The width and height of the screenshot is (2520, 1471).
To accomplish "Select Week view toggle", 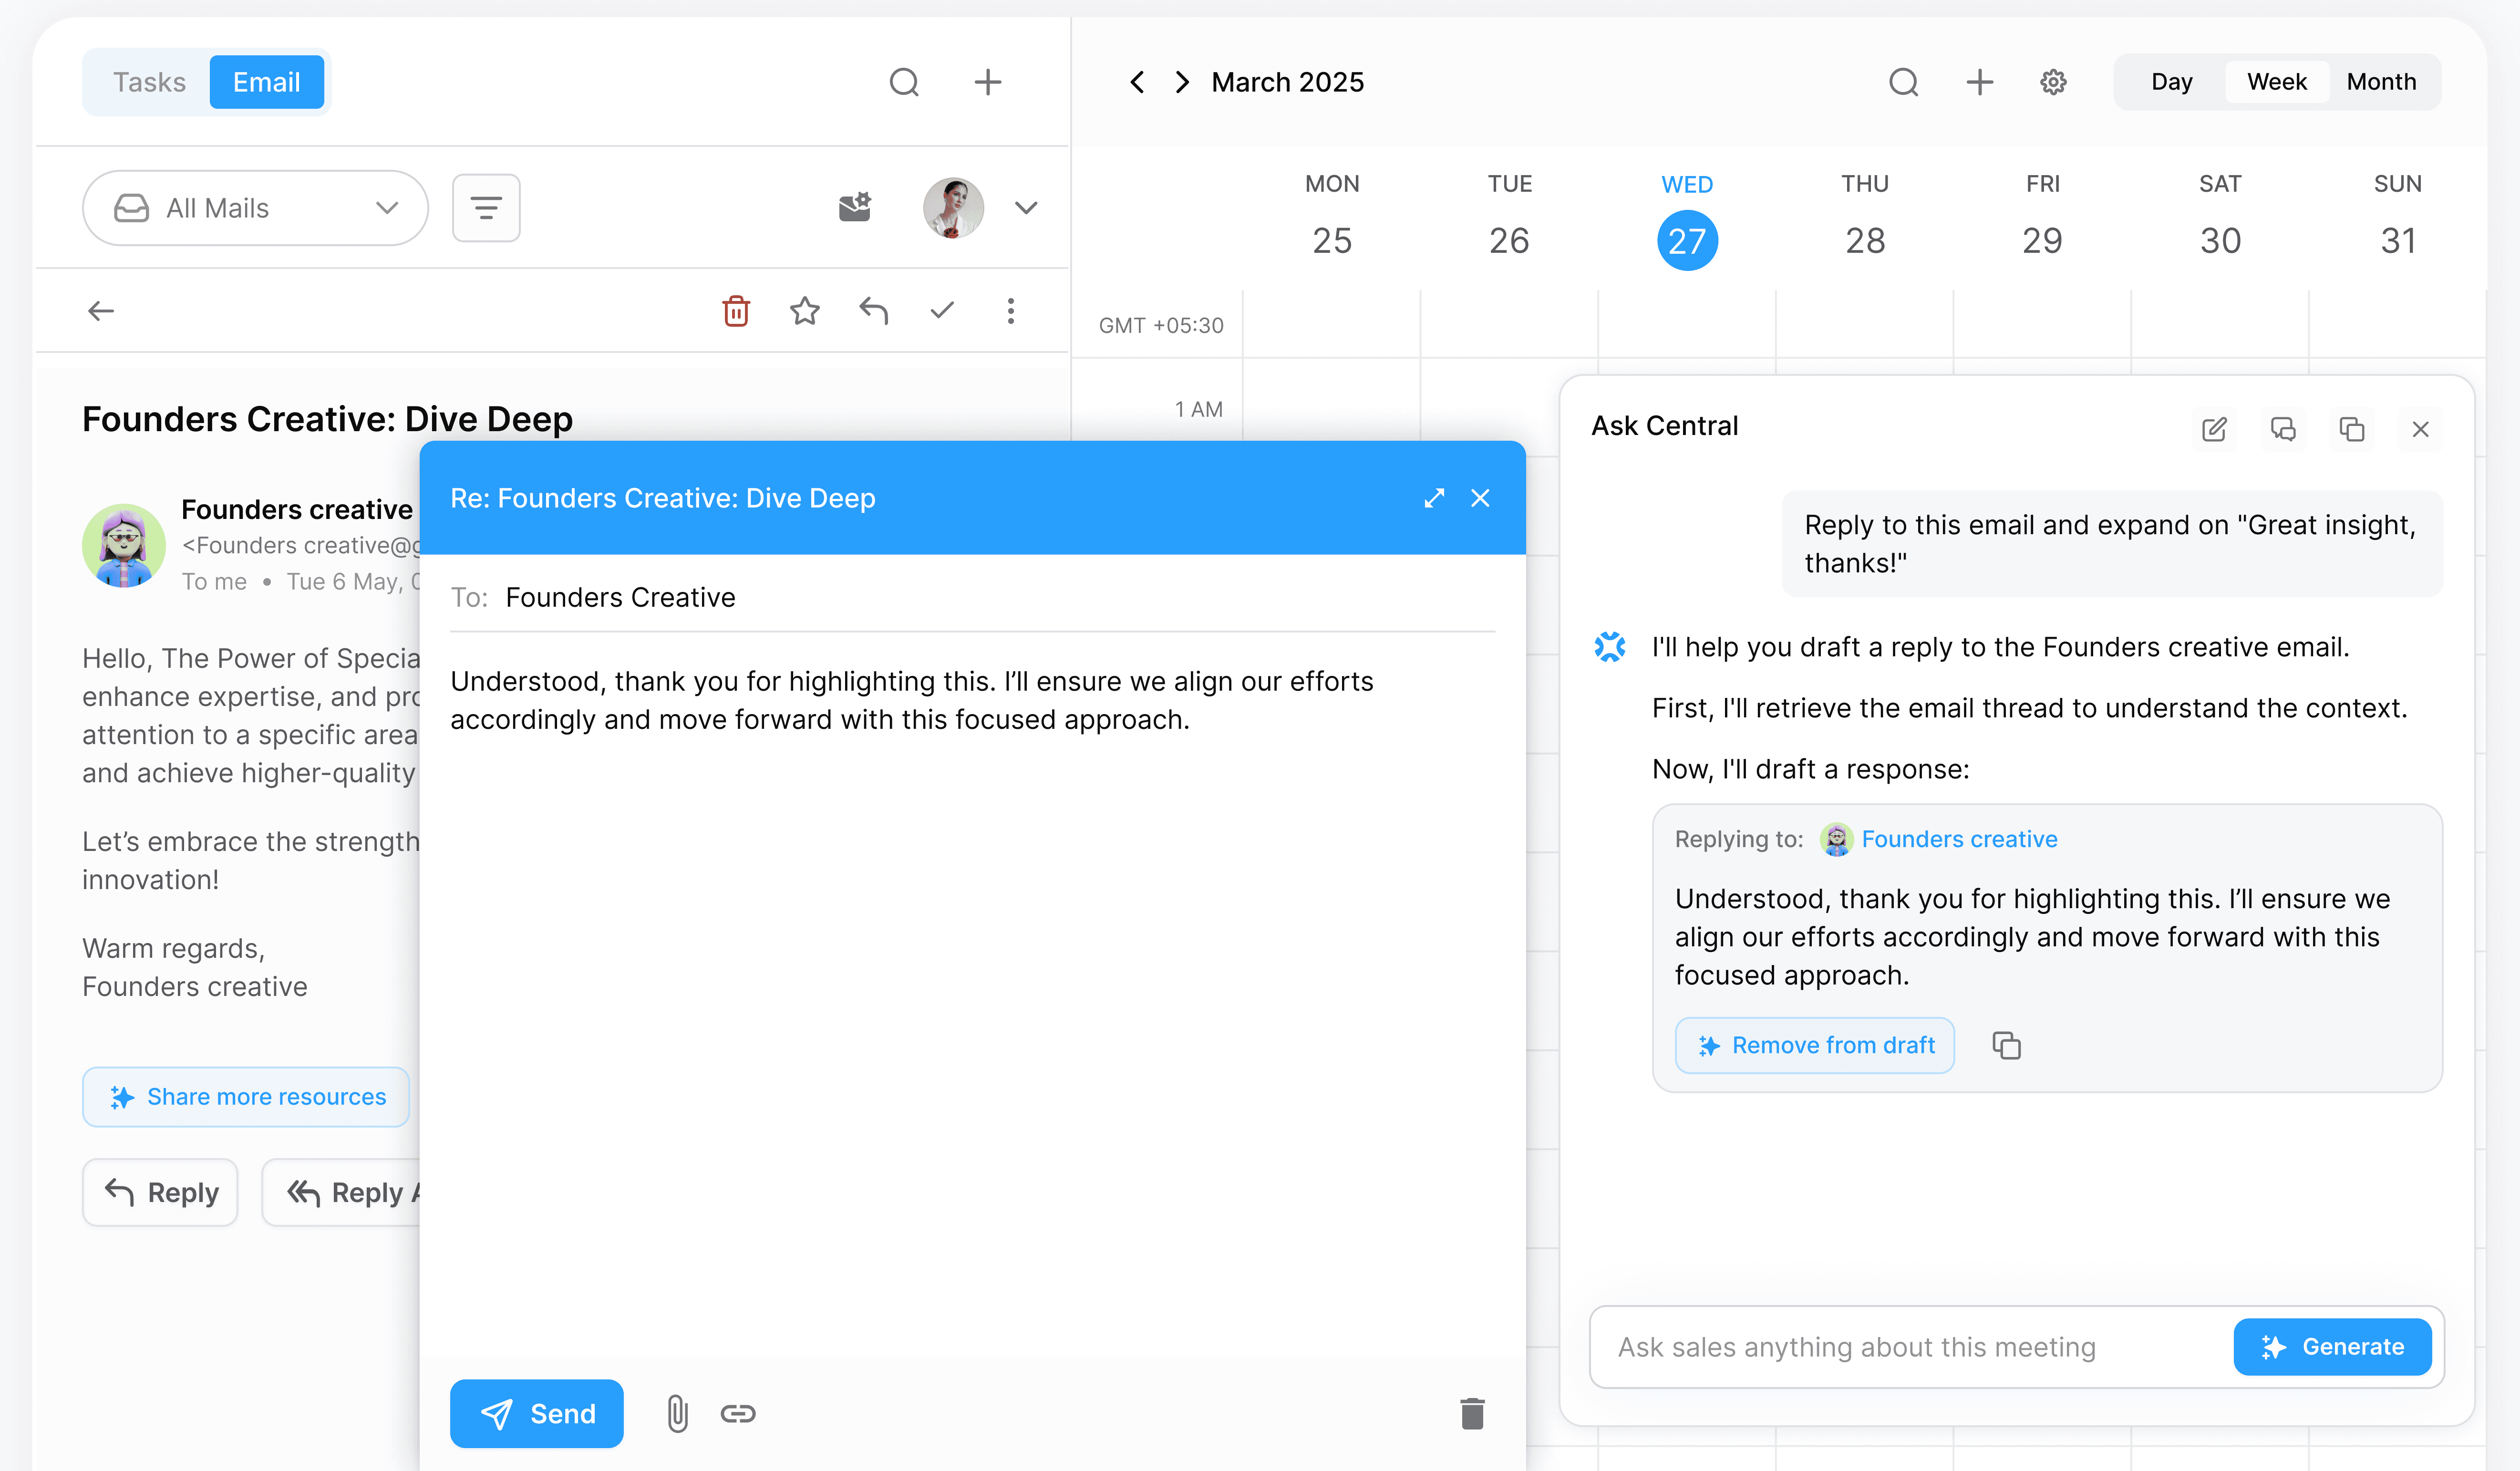I will point(2276,82).
